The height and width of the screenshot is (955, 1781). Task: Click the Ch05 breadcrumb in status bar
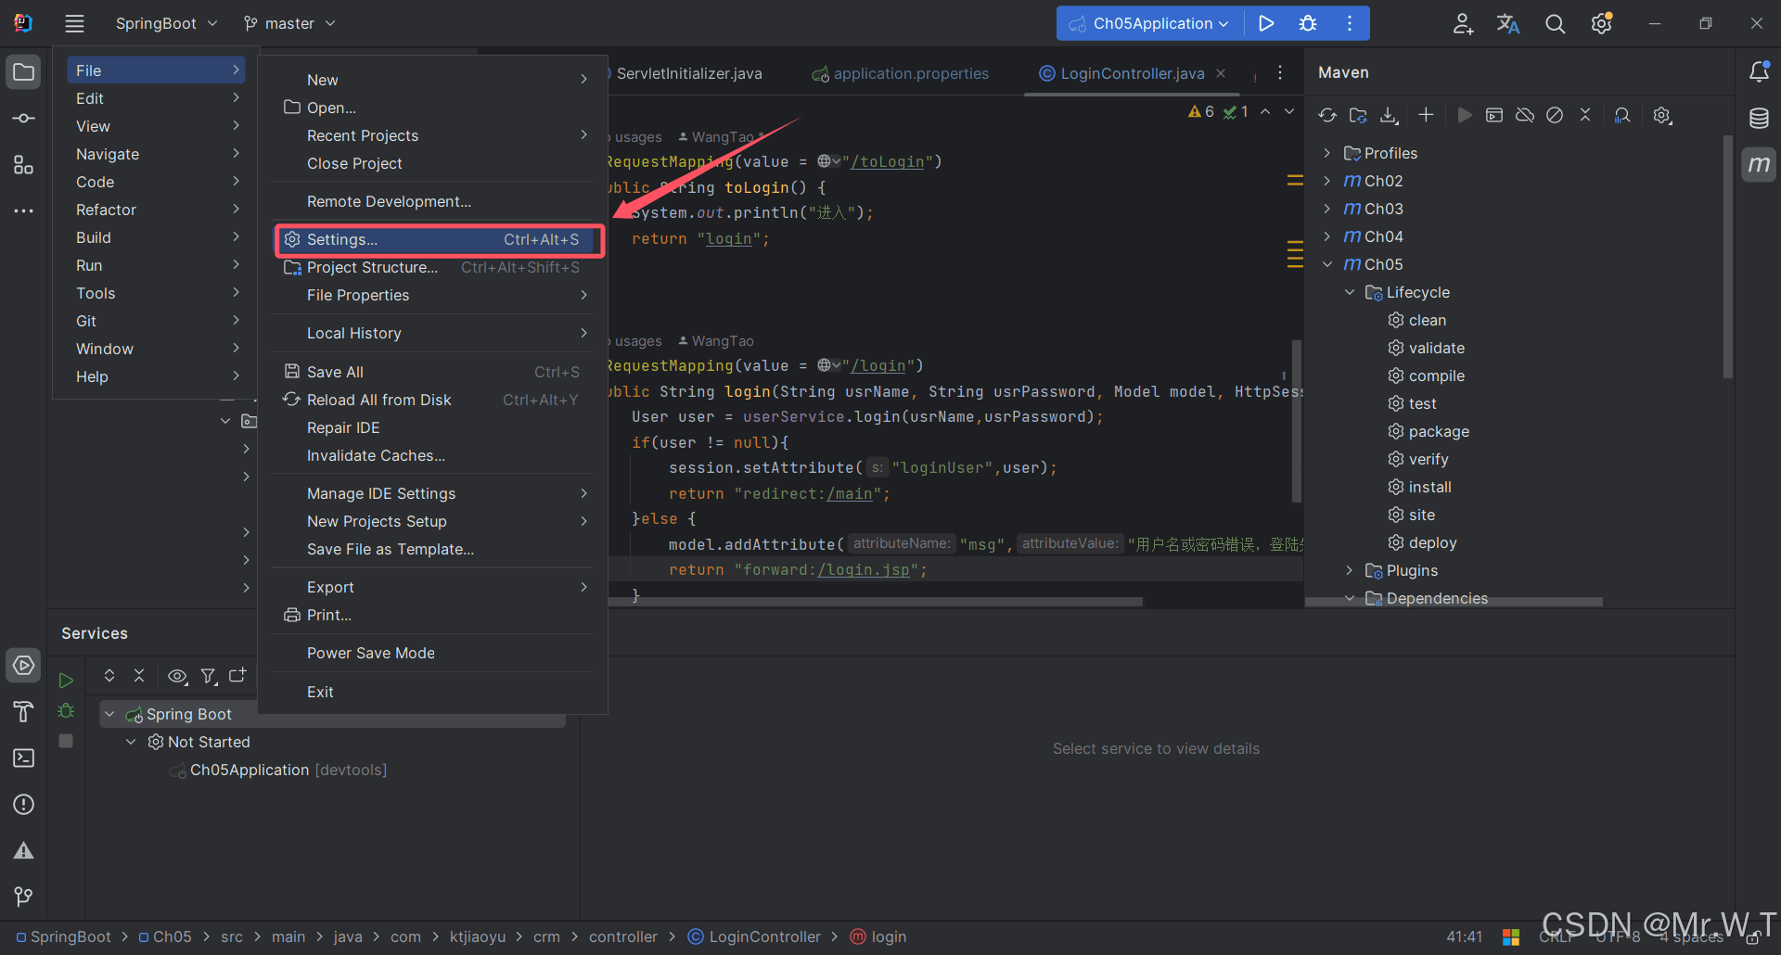coord(165,936)
